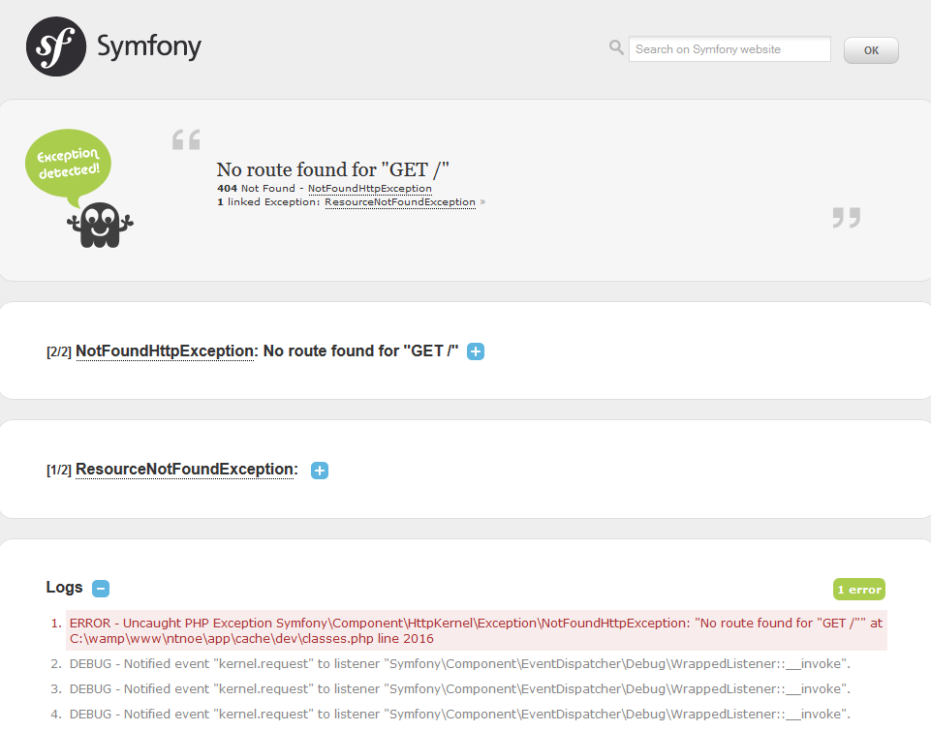Screen dimensions: 931x731
Task: Expand the [1/2] ResourceNotFoundException stack trace
Action: (x=320, y=471)
